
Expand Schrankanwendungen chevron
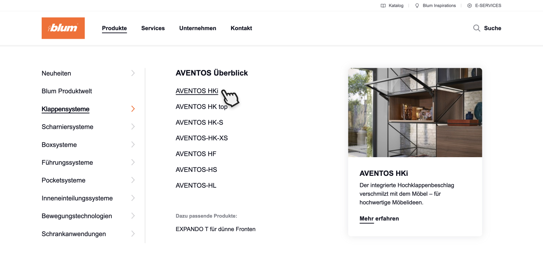133,234
